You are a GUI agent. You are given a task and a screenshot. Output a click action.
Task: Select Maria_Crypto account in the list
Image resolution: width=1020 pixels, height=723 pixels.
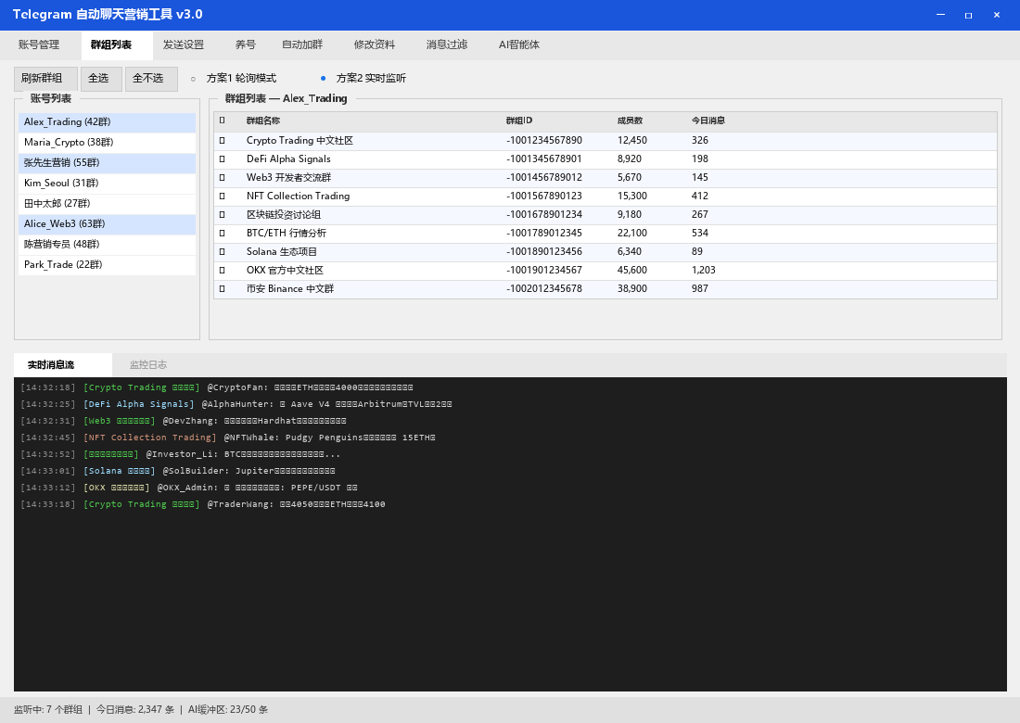point(107,143)
